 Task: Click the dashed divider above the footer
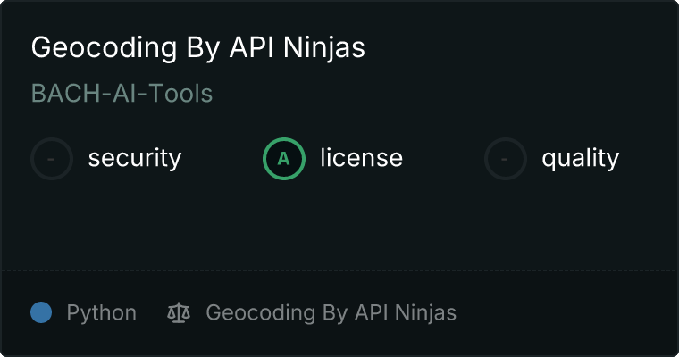click(x=339, y=270)
